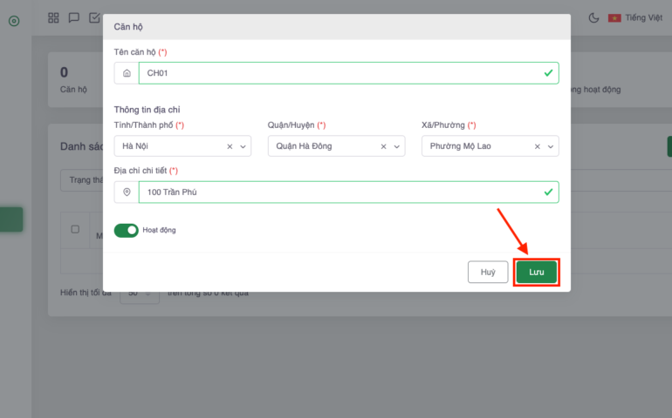Toggle dark mode moon icon

(594, 17)
